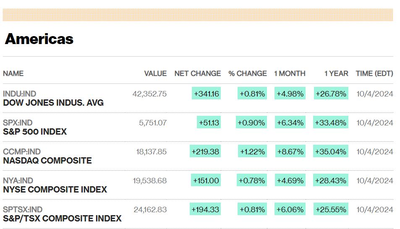Open the NYSE COMPOSITE INDEX link

click(x=55, y=190)
